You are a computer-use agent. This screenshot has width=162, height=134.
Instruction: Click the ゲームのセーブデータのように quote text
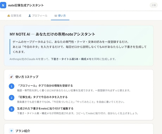(x=80, y=47)
